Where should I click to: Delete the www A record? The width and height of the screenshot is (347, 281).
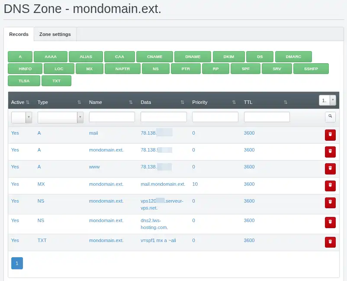point(330,169)
